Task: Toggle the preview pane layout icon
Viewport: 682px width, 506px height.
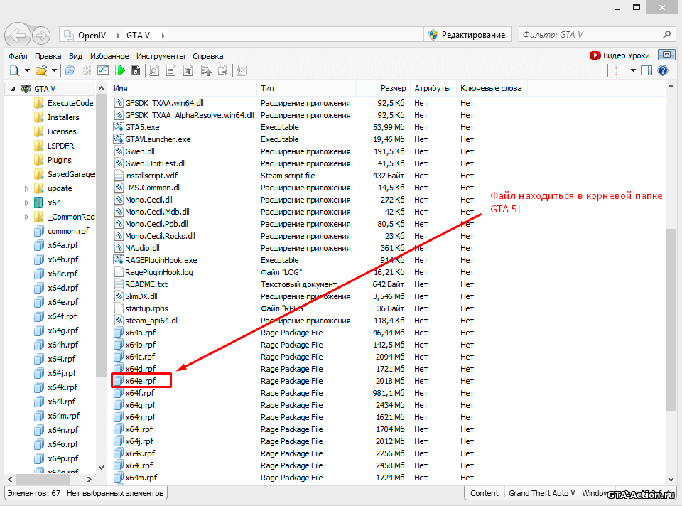Action: point(646,70)
